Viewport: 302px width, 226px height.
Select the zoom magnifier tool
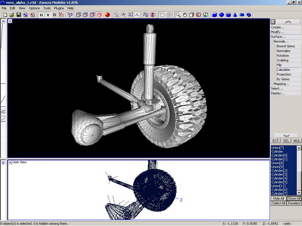[x=178, y=15]
